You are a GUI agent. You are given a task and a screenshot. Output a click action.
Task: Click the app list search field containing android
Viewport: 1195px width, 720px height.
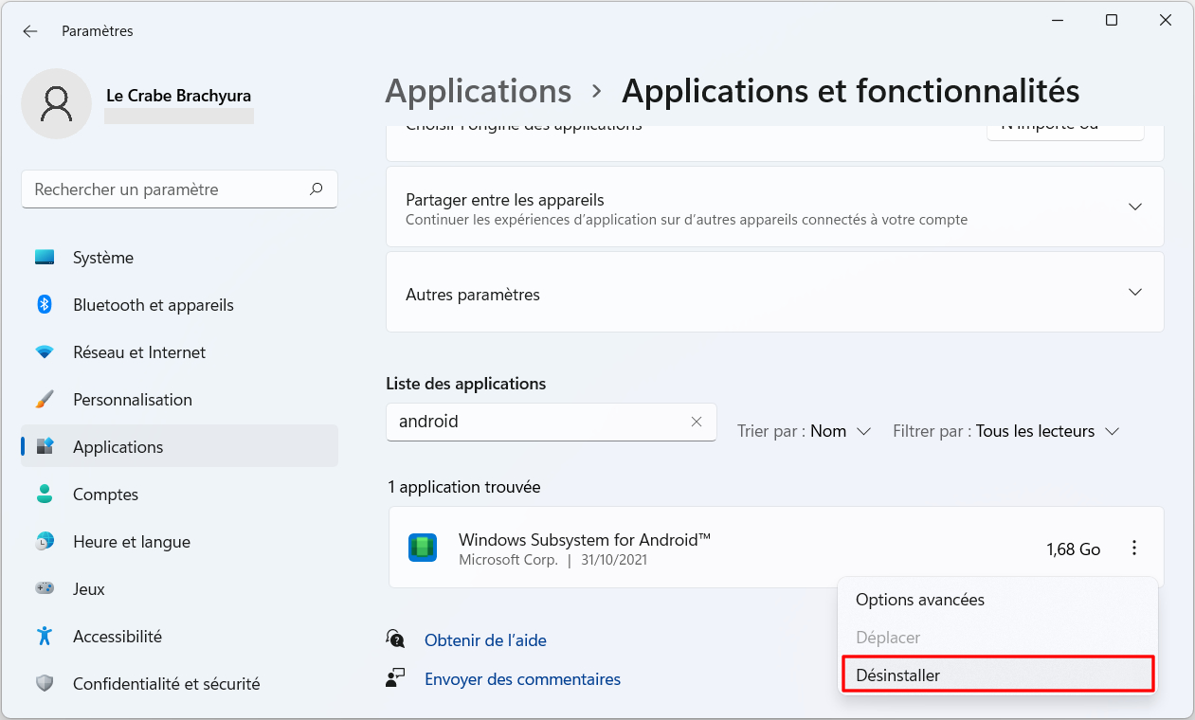[551, 422]
